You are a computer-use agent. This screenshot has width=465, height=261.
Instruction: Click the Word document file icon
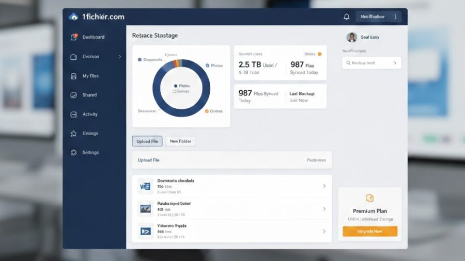(145, 186)
